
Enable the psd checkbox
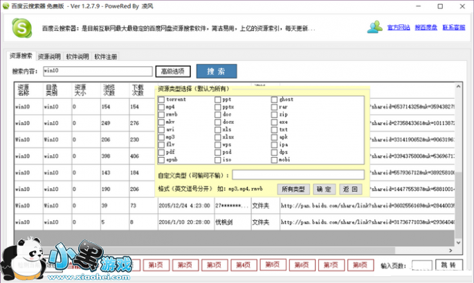click(218, 152)
